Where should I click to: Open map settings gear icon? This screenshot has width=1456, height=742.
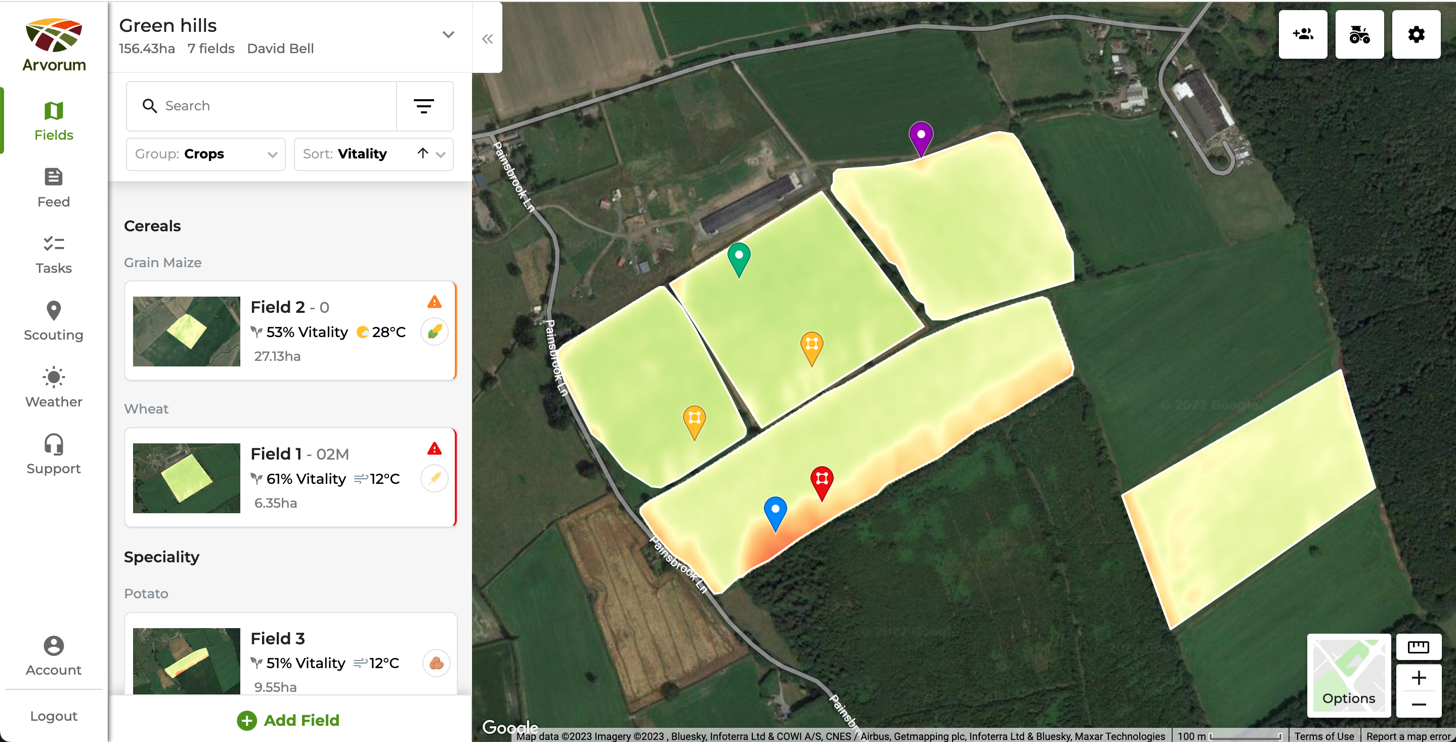[x=1416, y=34]
